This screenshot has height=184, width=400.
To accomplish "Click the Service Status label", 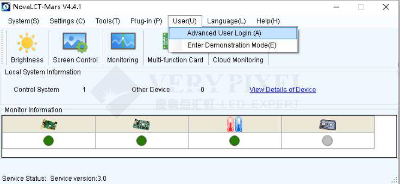I will pyautogui.click(x=25, y=178).
